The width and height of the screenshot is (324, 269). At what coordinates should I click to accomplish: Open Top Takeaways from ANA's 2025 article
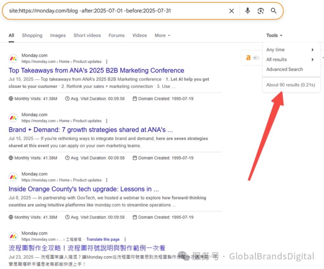click(96, 70)
